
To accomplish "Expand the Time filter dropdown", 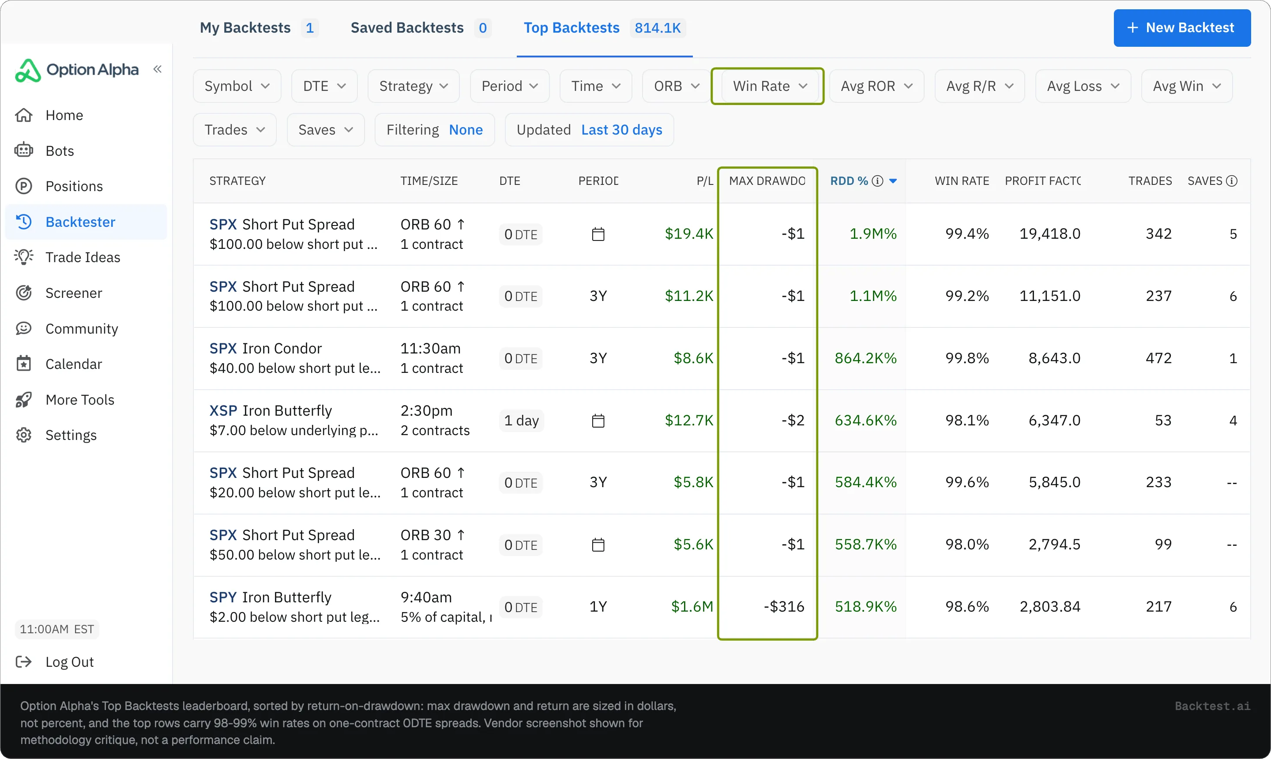I will tap(596, 86).
